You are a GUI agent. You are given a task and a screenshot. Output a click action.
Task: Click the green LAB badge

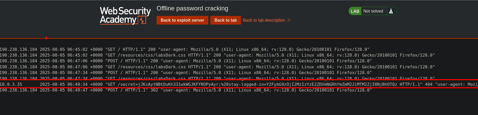click(x=355, y=11)
